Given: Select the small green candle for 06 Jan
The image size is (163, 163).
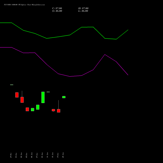Looking at the screenshot, I should 33,110.
